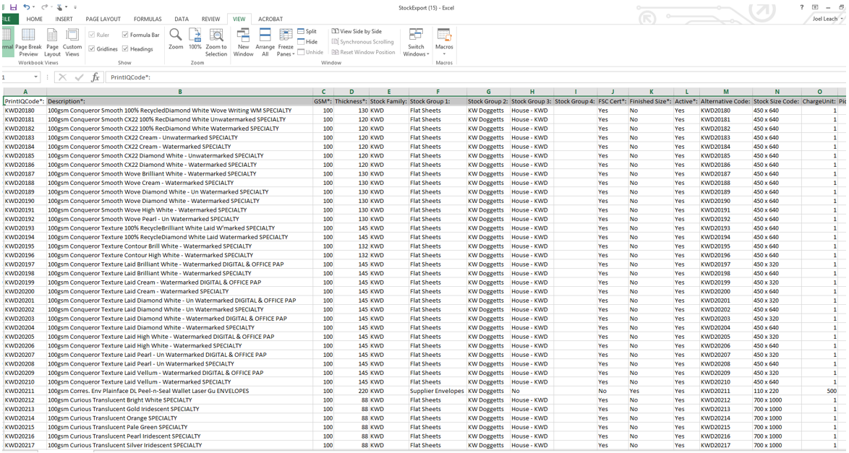The image size is (849, 453).
Task: Open Switch Windows dropdown
Action: [x=416, y=42]
